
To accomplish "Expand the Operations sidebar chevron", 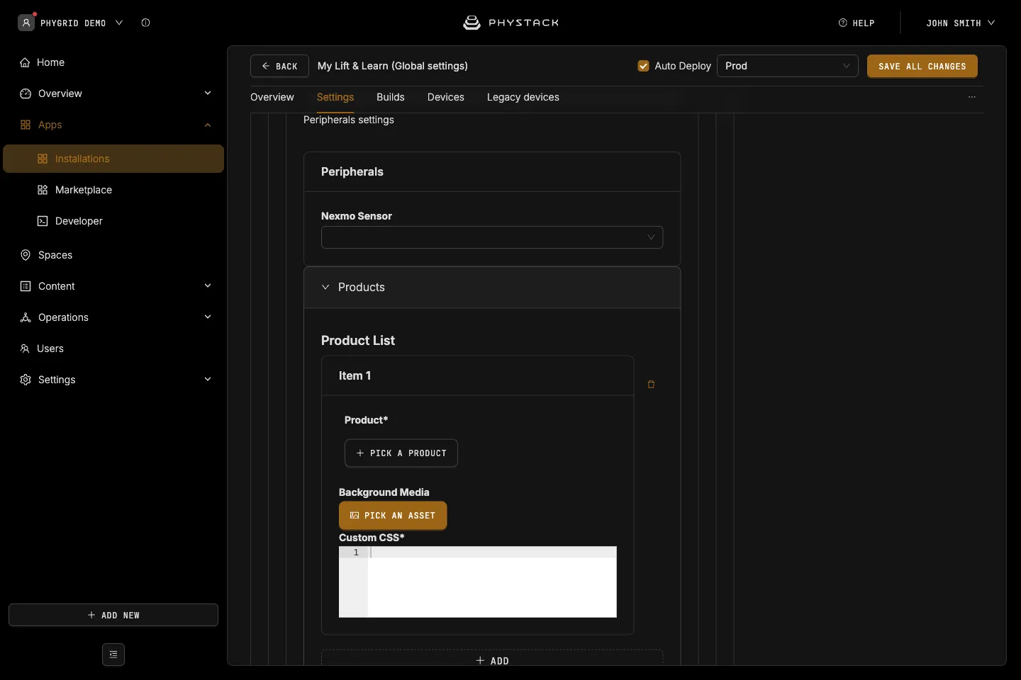I will tap(208, 317).
